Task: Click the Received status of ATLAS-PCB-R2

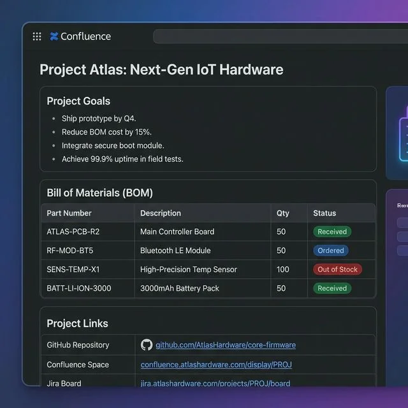Action: pos(332,231)
